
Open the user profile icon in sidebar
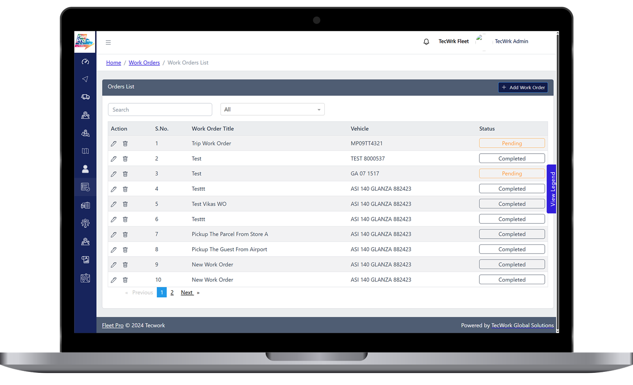[85, 169]
